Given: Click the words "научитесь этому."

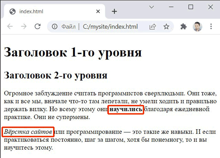Looking at the screenshot, I should point(28,148).
